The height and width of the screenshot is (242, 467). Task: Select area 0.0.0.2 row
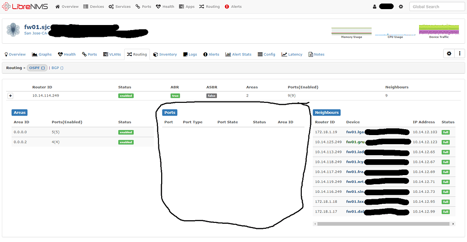pyautogui.click(x=83, y=142)
